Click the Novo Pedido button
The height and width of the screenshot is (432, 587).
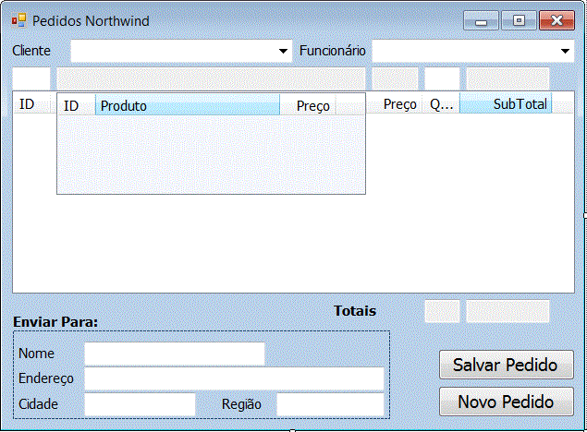click(x=507, y=402)
